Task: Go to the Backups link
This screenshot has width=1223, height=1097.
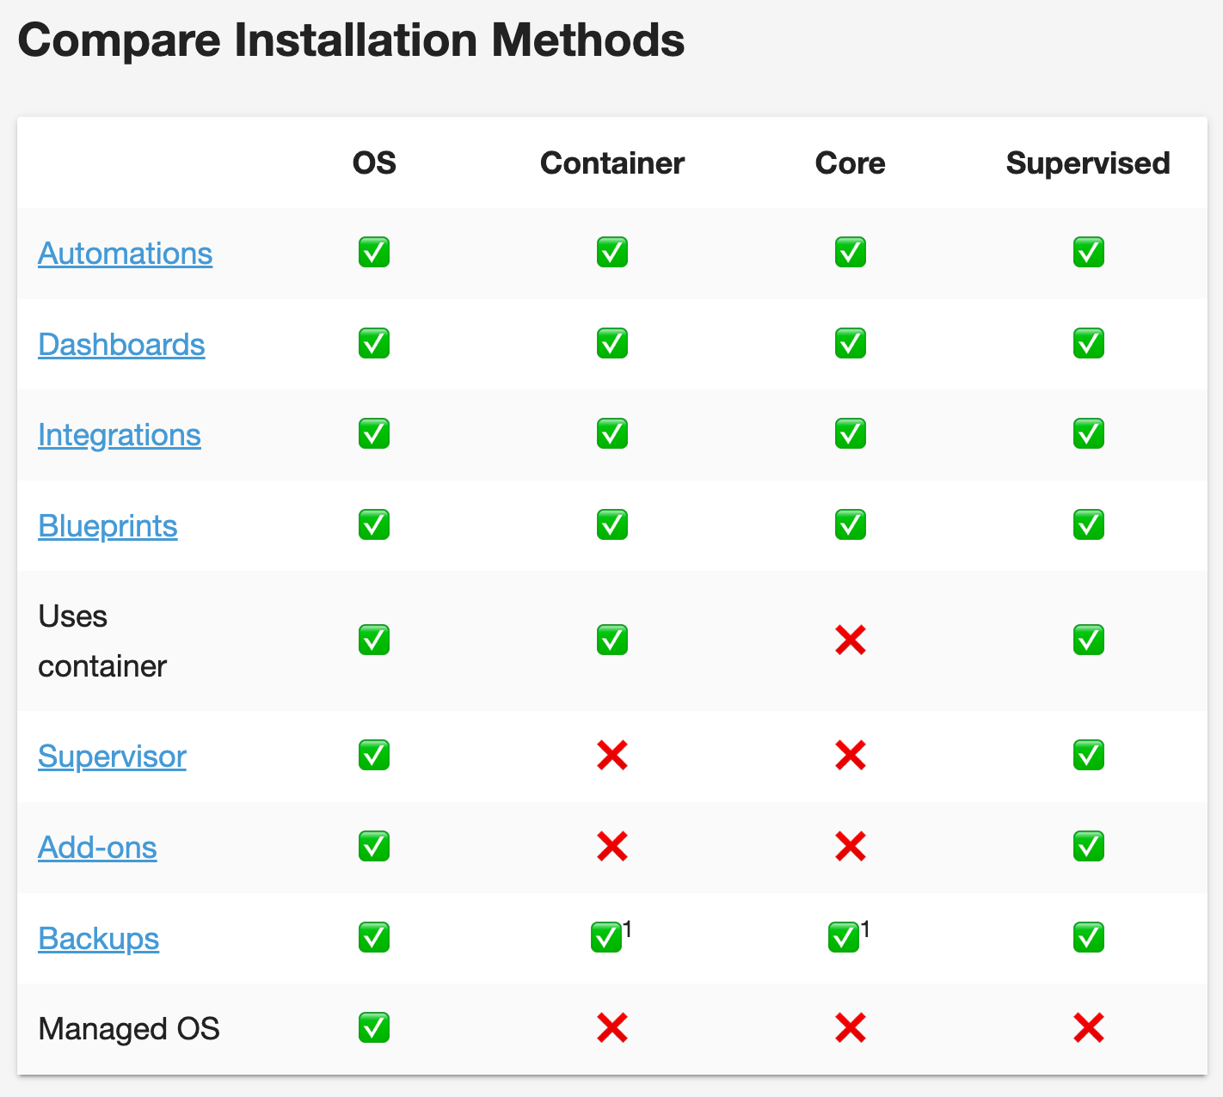Action: [x=98, y=939]
